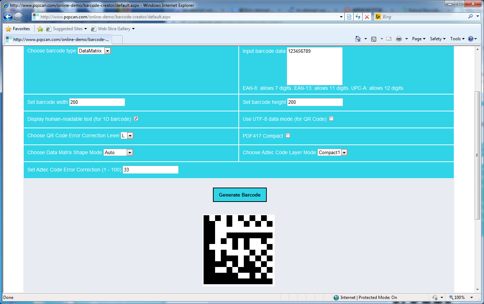484x304 pixels.
Task: Open Web Slice Gallery favorites item
Action: (113, 29)
